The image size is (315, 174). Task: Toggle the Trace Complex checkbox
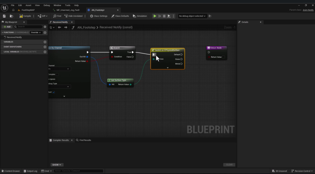coord(57,75)
